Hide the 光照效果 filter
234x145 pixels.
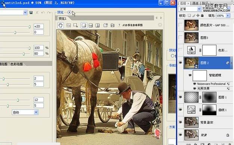[194, 88]
